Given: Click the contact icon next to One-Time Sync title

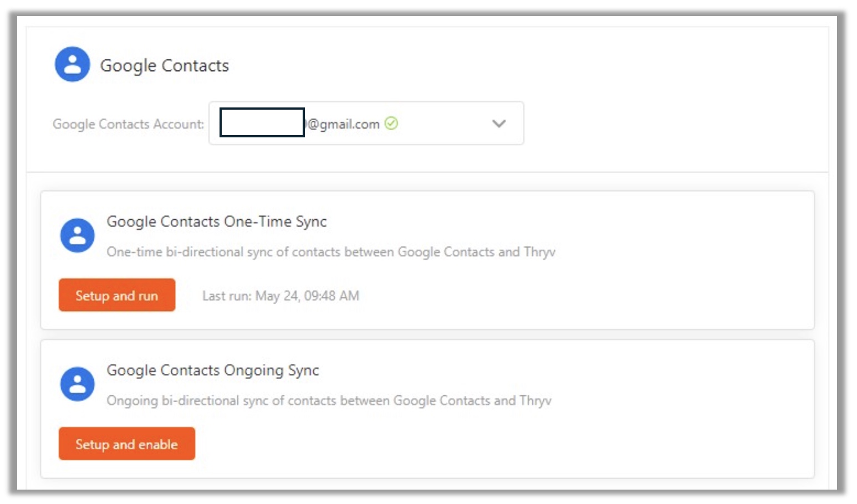Looking at the screenshot, I should click(x=78, y=235).
